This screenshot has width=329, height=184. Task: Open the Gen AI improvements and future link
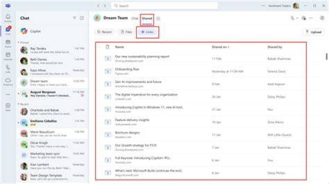point(138,82)
